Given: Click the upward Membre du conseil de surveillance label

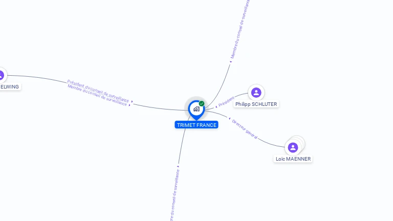Looking at the screenshot, I should tap(240, 29).
